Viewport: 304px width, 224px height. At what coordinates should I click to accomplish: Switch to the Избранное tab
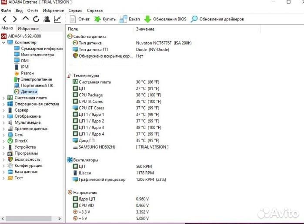28,28
